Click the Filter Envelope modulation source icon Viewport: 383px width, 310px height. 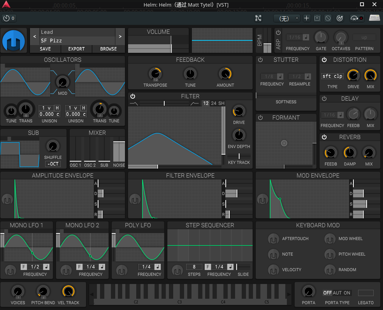pos(135,200)
